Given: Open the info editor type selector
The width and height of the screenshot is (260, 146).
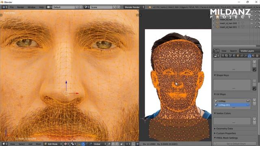Looking at the screenshot, I should tap(4, 7).
